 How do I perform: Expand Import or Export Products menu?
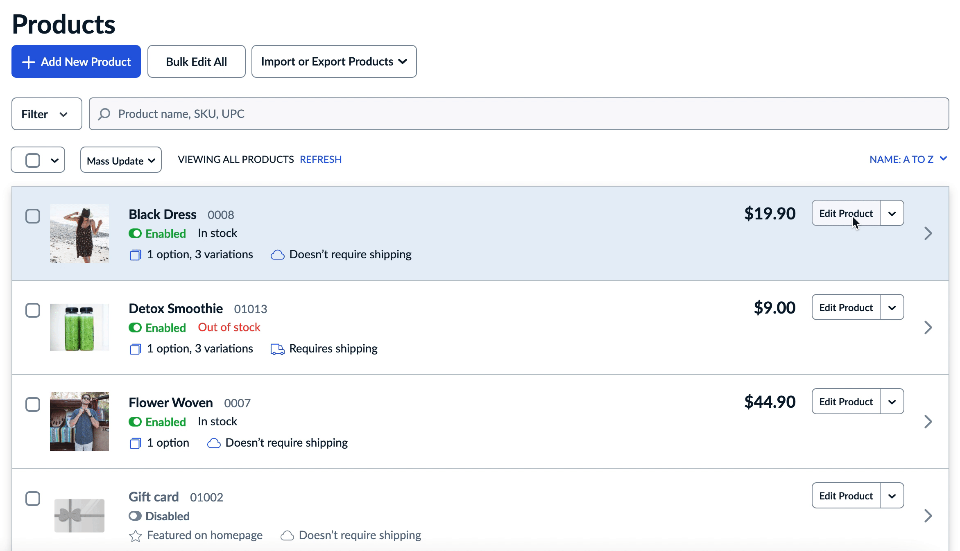(334, 62)
